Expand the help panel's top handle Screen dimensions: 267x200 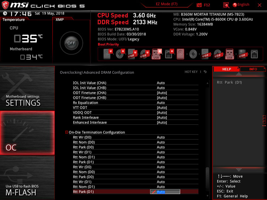point(238,74)
